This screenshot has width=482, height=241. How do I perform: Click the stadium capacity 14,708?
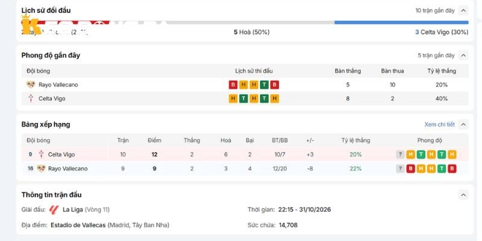click(289, 225)
